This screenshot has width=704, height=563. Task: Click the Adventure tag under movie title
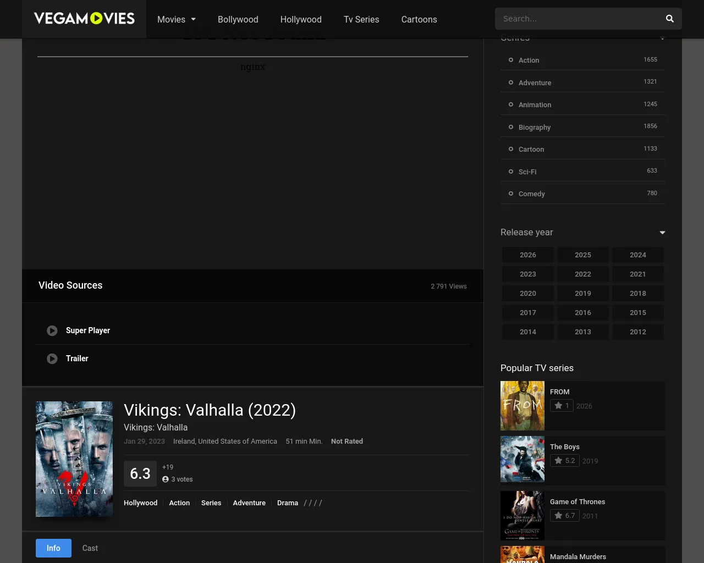(249, 503)
